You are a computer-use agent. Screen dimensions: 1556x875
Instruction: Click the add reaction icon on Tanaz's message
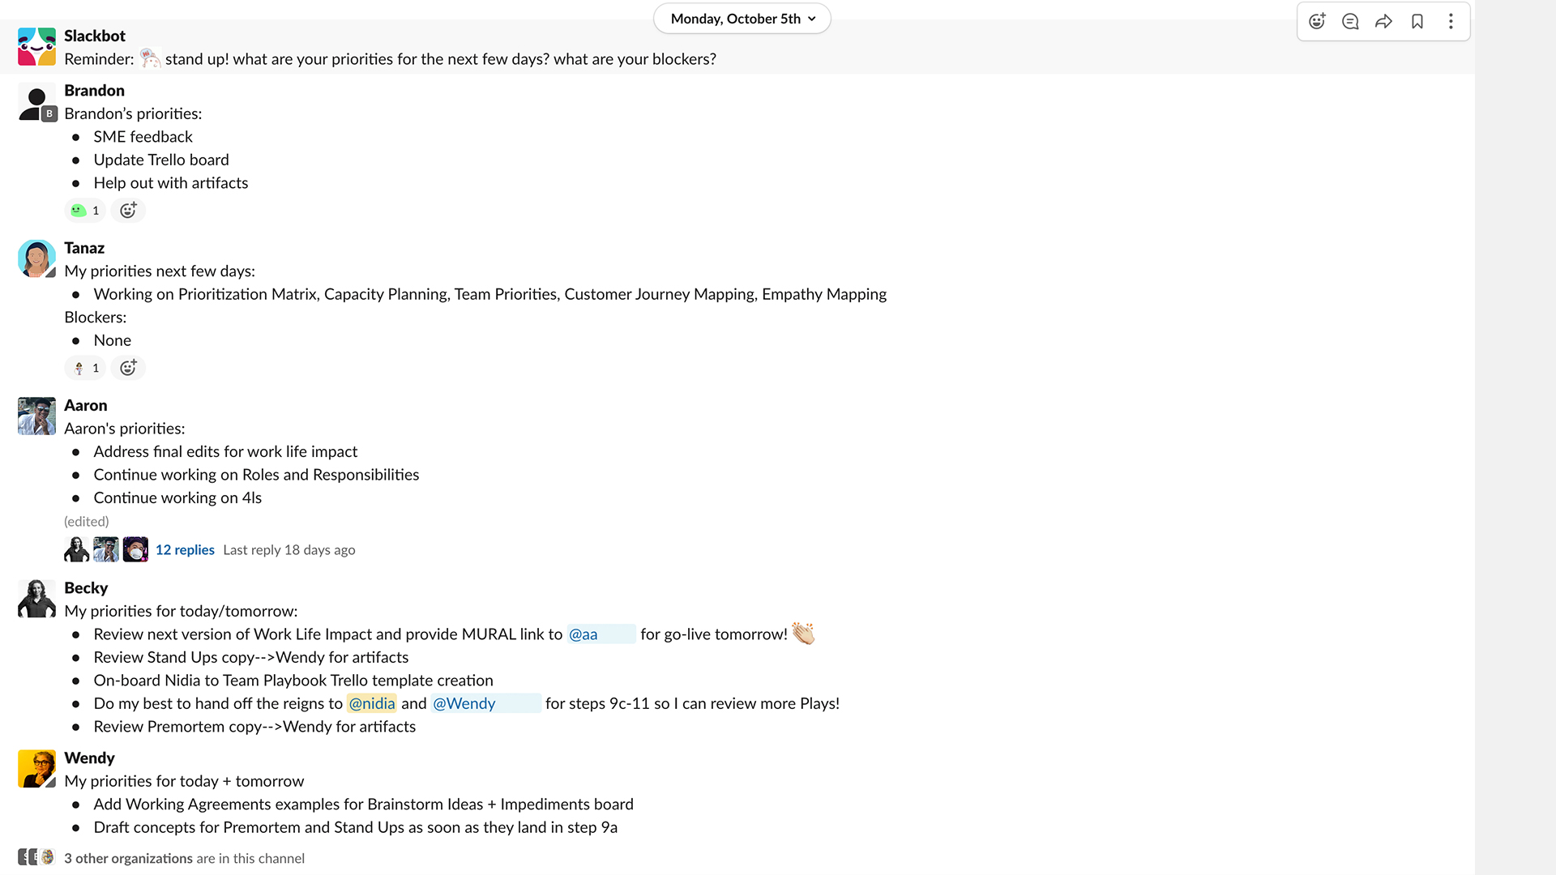point(127,366)
